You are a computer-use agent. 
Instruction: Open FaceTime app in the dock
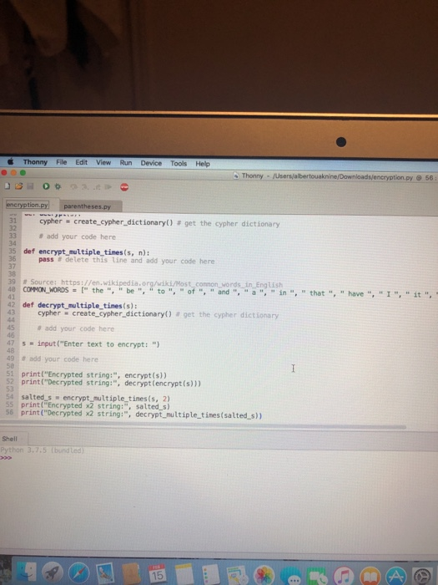[316, 576]
